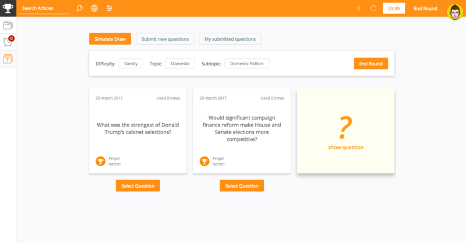Image resolution: width=466 pixels, height=243 pixels.
Task: Open Submit new questions tab
Action: [165, 39]
